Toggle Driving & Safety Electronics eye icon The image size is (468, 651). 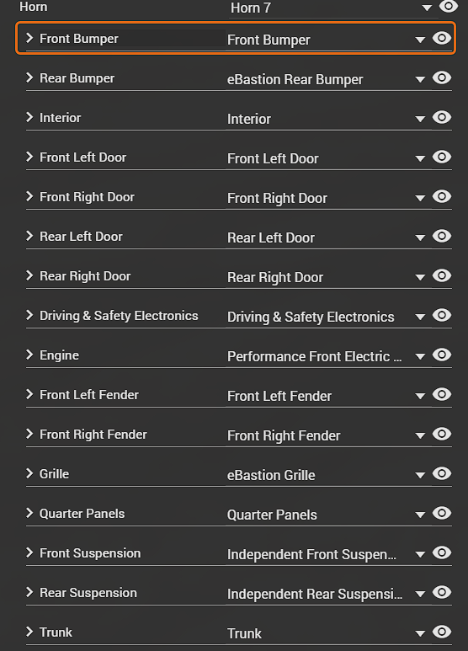click(x=441, y=315)
